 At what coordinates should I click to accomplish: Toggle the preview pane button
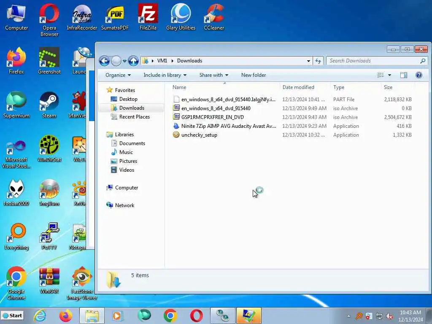coord(404,75)
